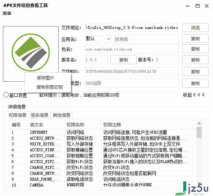Screen dimensions: 213x196
Task: Minimize the APK文件信息查看工具 window
Action: click(x=188, y=6)
